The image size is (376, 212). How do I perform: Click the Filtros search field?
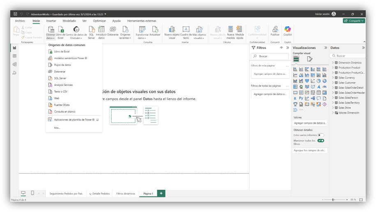point(270,56)
